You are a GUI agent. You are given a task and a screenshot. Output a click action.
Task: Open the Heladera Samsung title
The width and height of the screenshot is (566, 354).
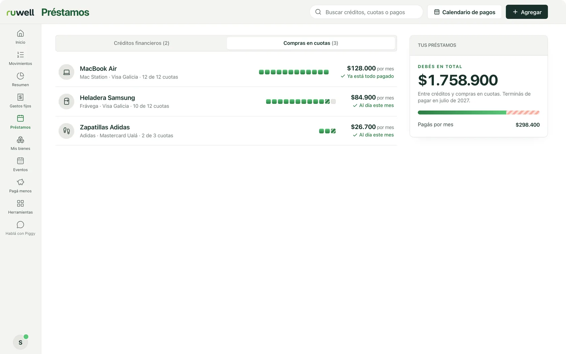coord(107,98)
